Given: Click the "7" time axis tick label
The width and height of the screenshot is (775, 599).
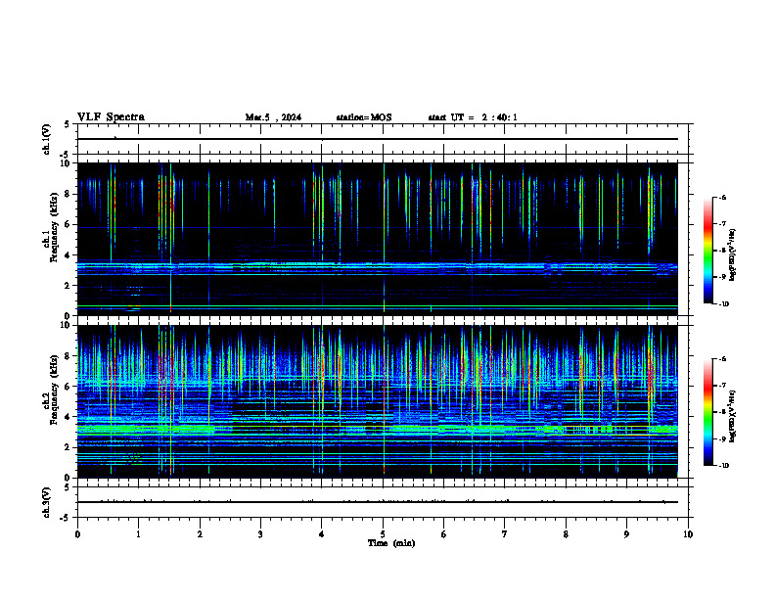Looking at the screenshot, I should click(x=505, y=534).
